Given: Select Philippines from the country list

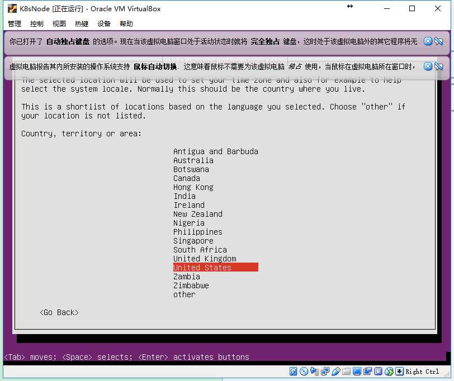Looking at the screenshot, I should coord(198,232).
